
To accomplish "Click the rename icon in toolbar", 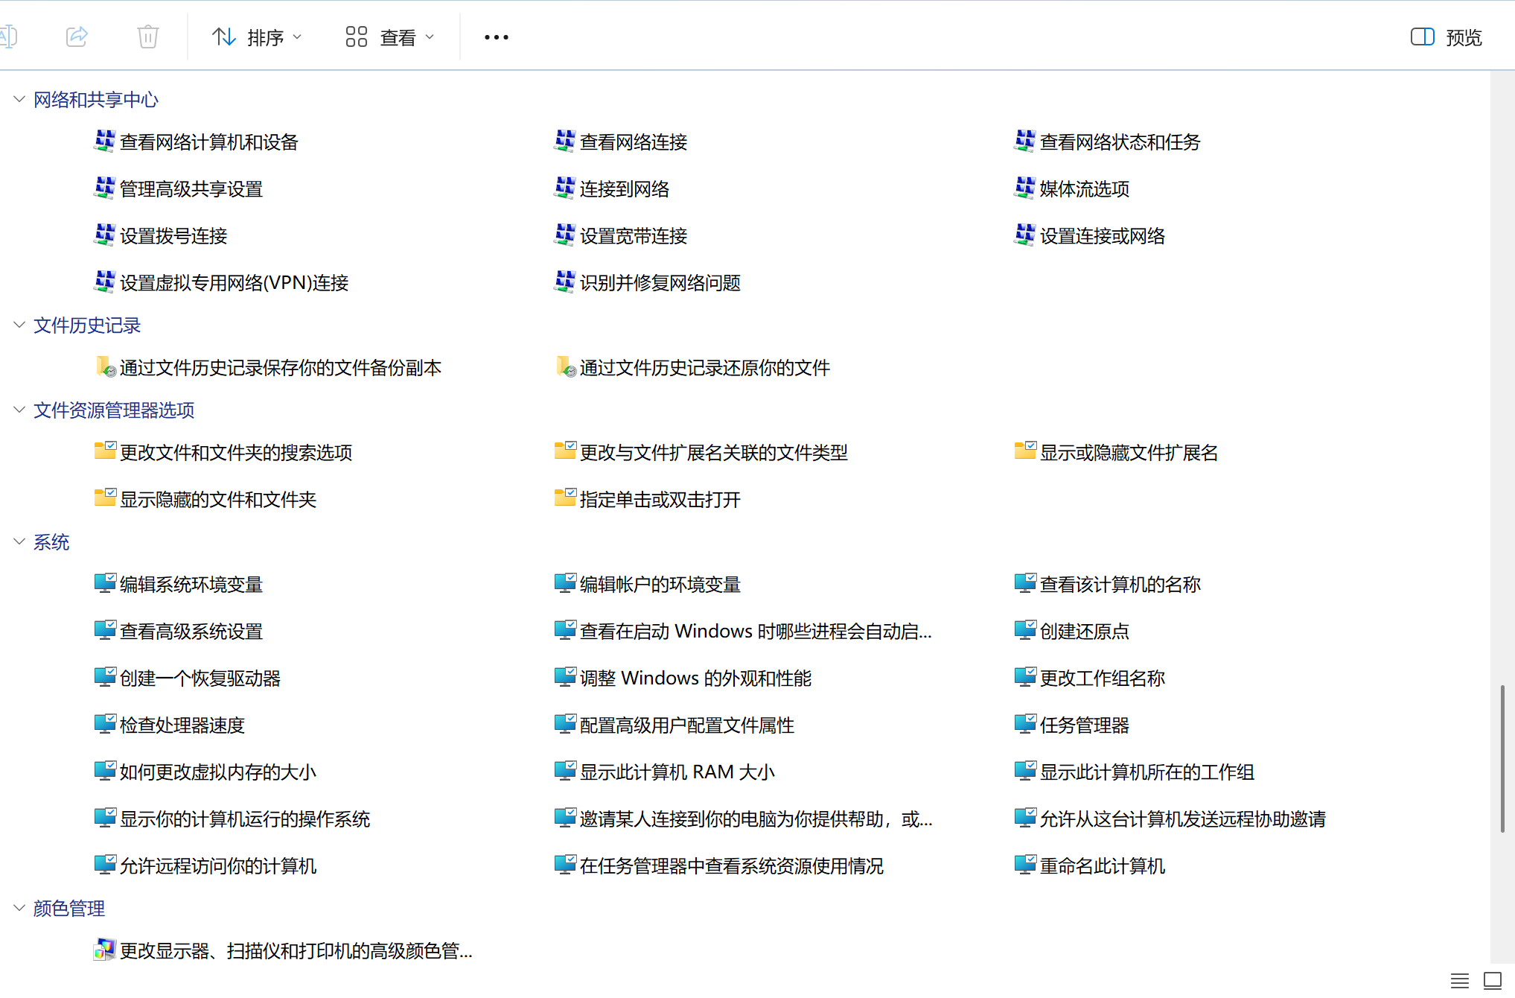I will [8, 36].
